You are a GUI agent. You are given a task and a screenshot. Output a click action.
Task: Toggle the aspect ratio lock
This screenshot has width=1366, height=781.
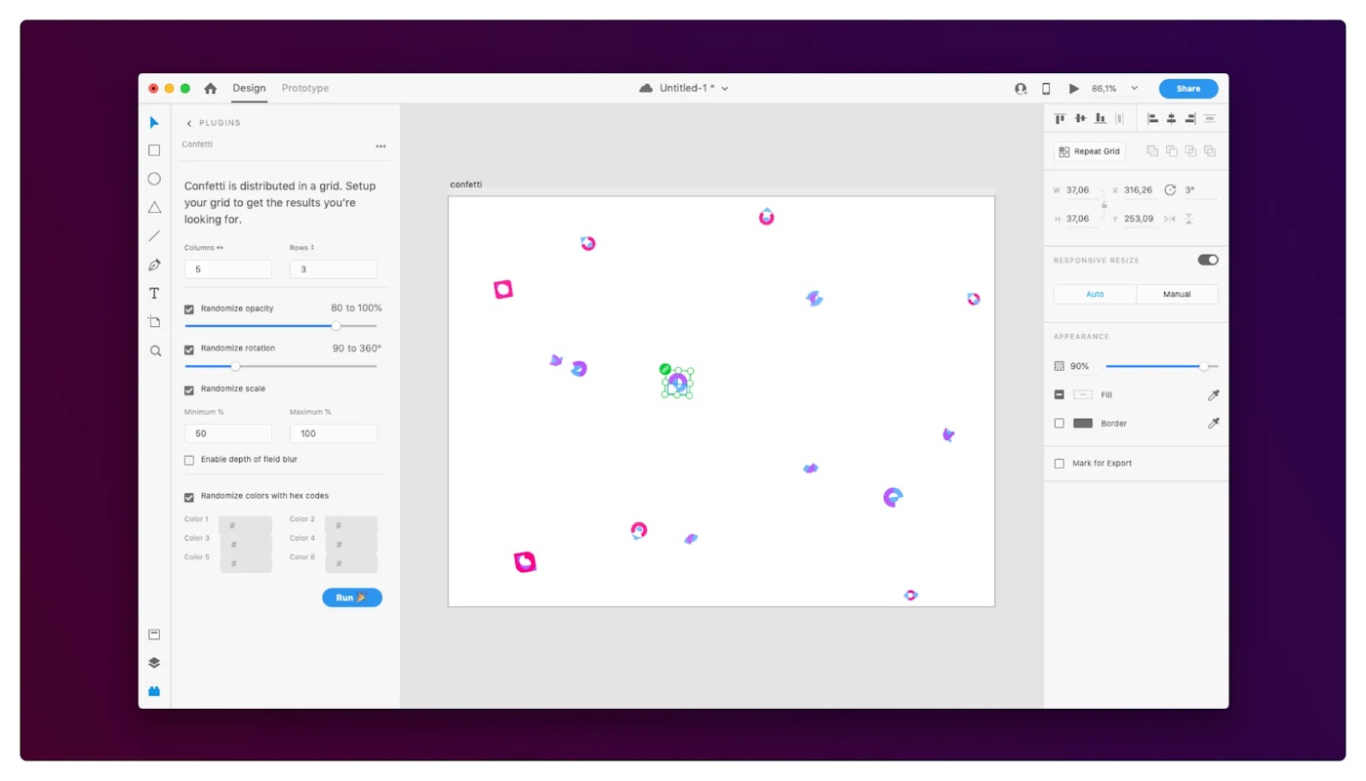click(1105, 205)
